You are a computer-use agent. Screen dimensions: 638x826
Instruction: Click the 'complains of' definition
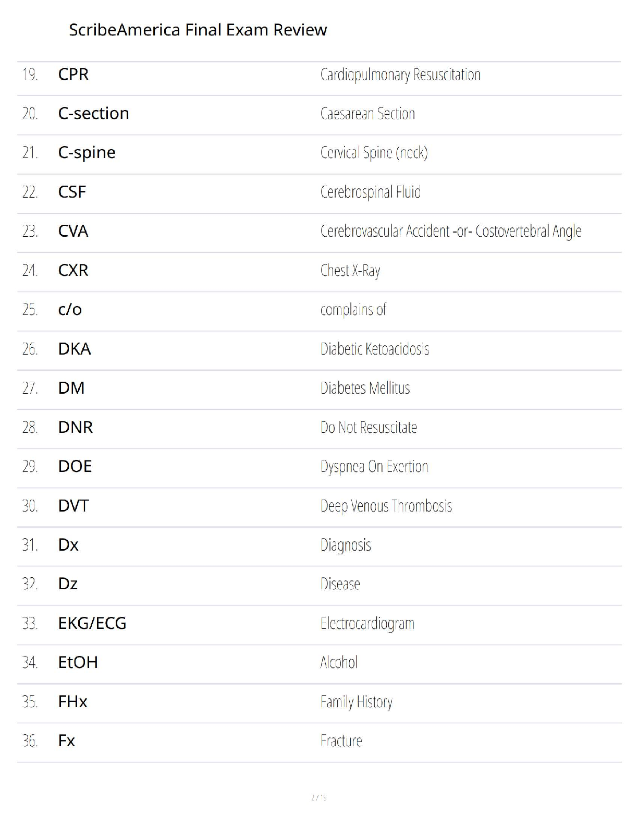(353, 310)
